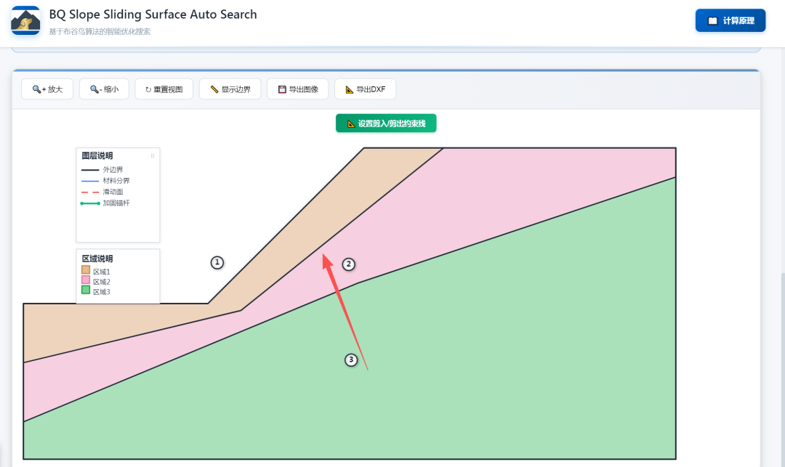Click the 区域3 green color swatch

click(x=86, y=290)
